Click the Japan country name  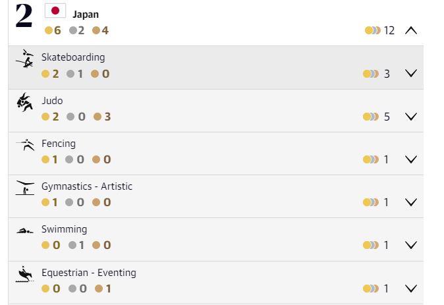point(86,14)
